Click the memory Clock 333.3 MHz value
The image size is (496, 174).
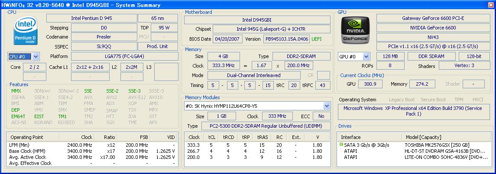[224, 66]
